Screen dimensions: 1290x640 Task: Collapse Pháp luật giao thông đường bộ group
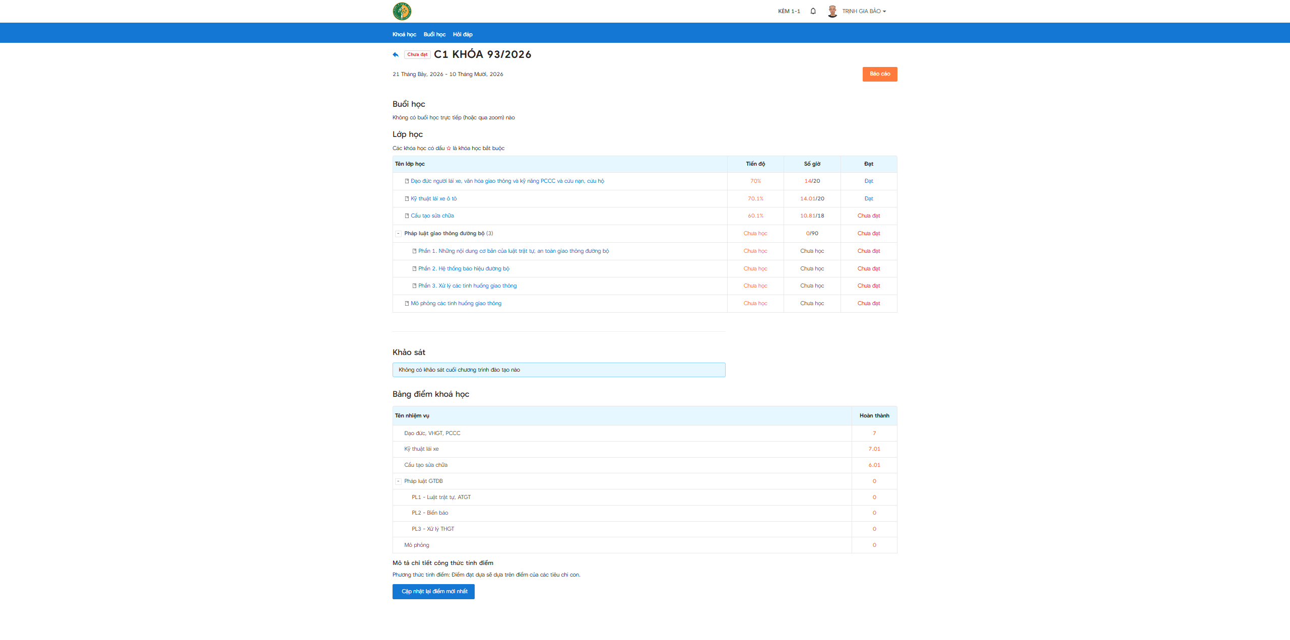click(398, 234)
